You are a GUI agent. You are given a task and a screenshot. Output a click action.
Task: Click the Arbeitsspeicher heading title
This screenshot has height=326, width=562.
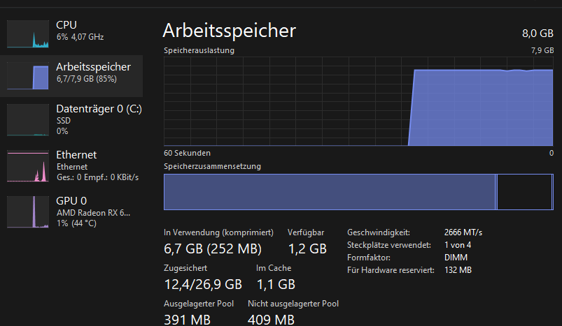[x=229, y=31]
